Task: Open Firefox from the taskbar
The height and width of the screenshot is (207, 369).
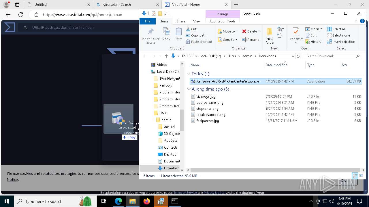Action: coord(147,201)
